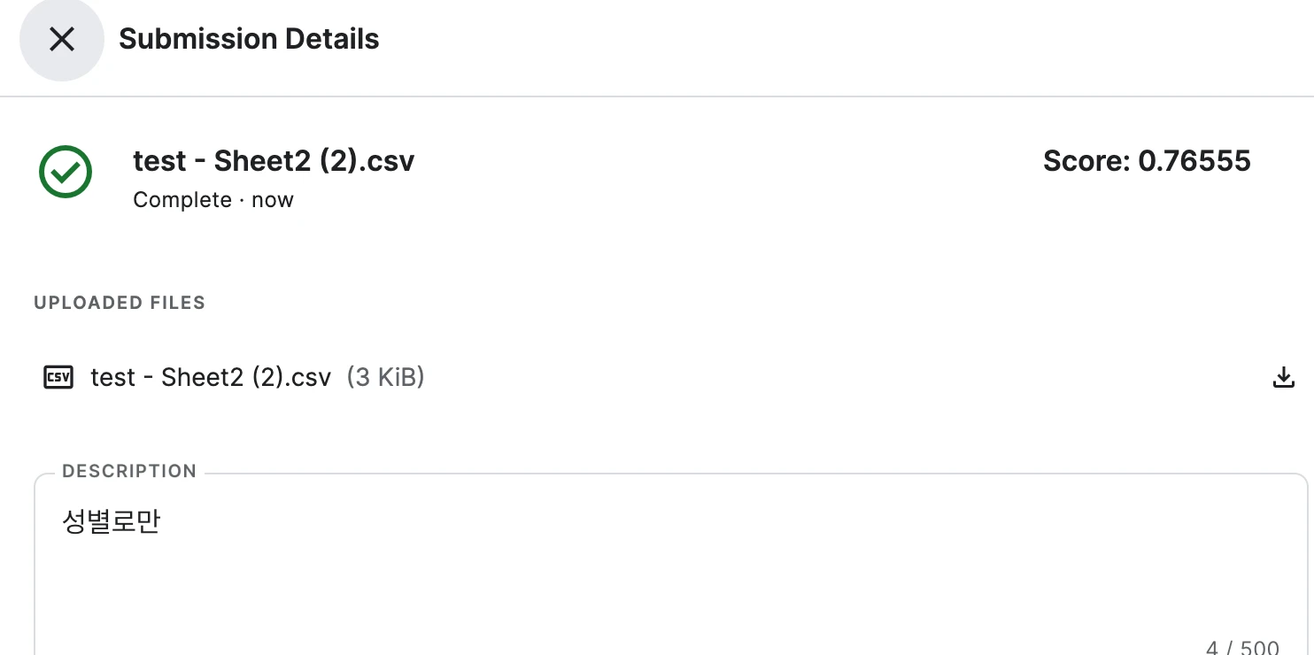Screen dimensions: 1314x655
Task: Click the green checkmark status icon
Action: click(66, 172)
